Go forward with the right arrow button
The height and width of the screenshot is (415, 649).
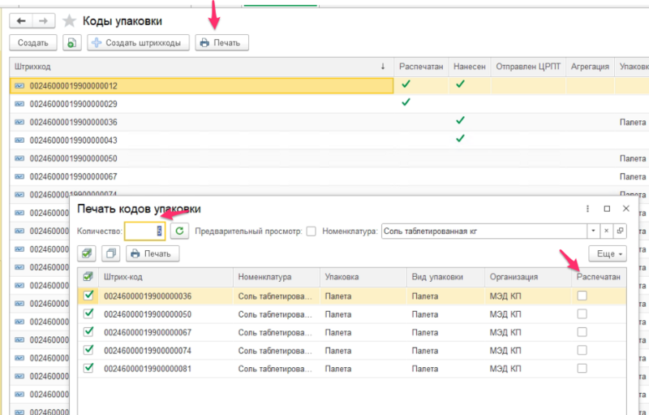[x=44, y=20]
